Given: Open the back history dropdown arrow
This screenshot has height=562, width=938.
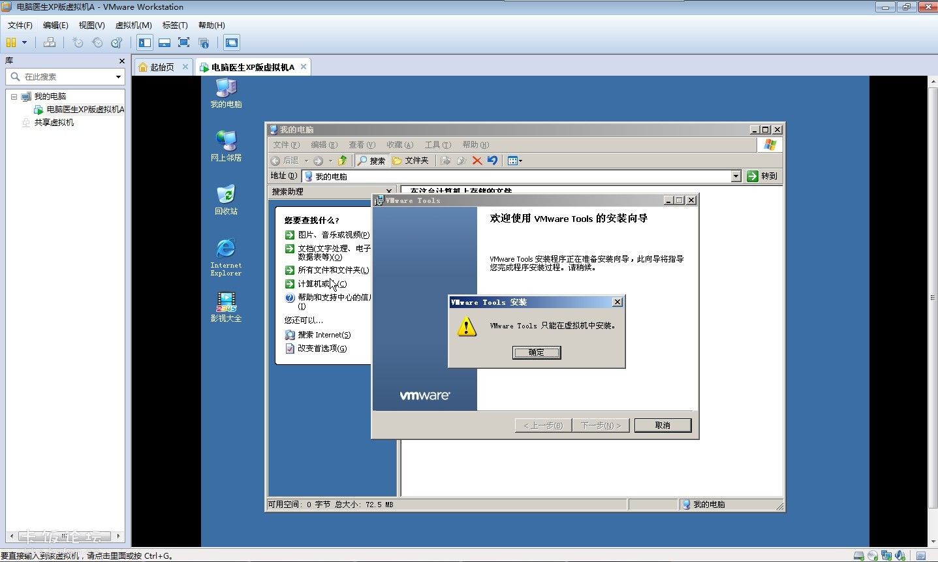Looking at the screenshot, I should pyautogui.click(x=306, y=161).
